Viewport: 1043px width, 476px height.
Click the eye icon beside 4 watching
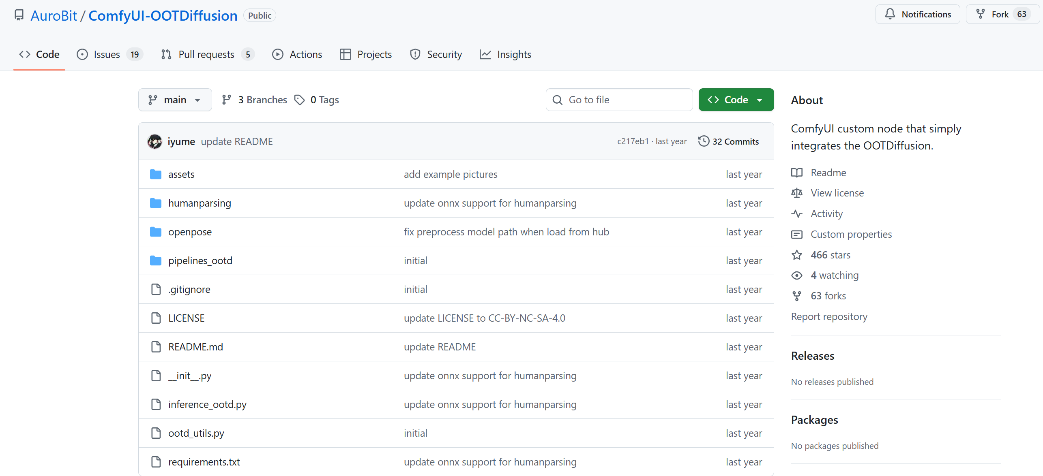click(796, 275)
